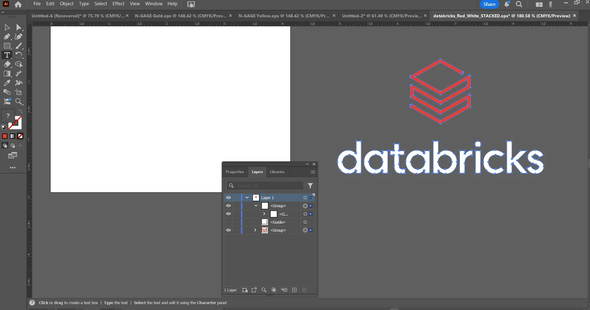Open the Effect menu

(118, 4)
